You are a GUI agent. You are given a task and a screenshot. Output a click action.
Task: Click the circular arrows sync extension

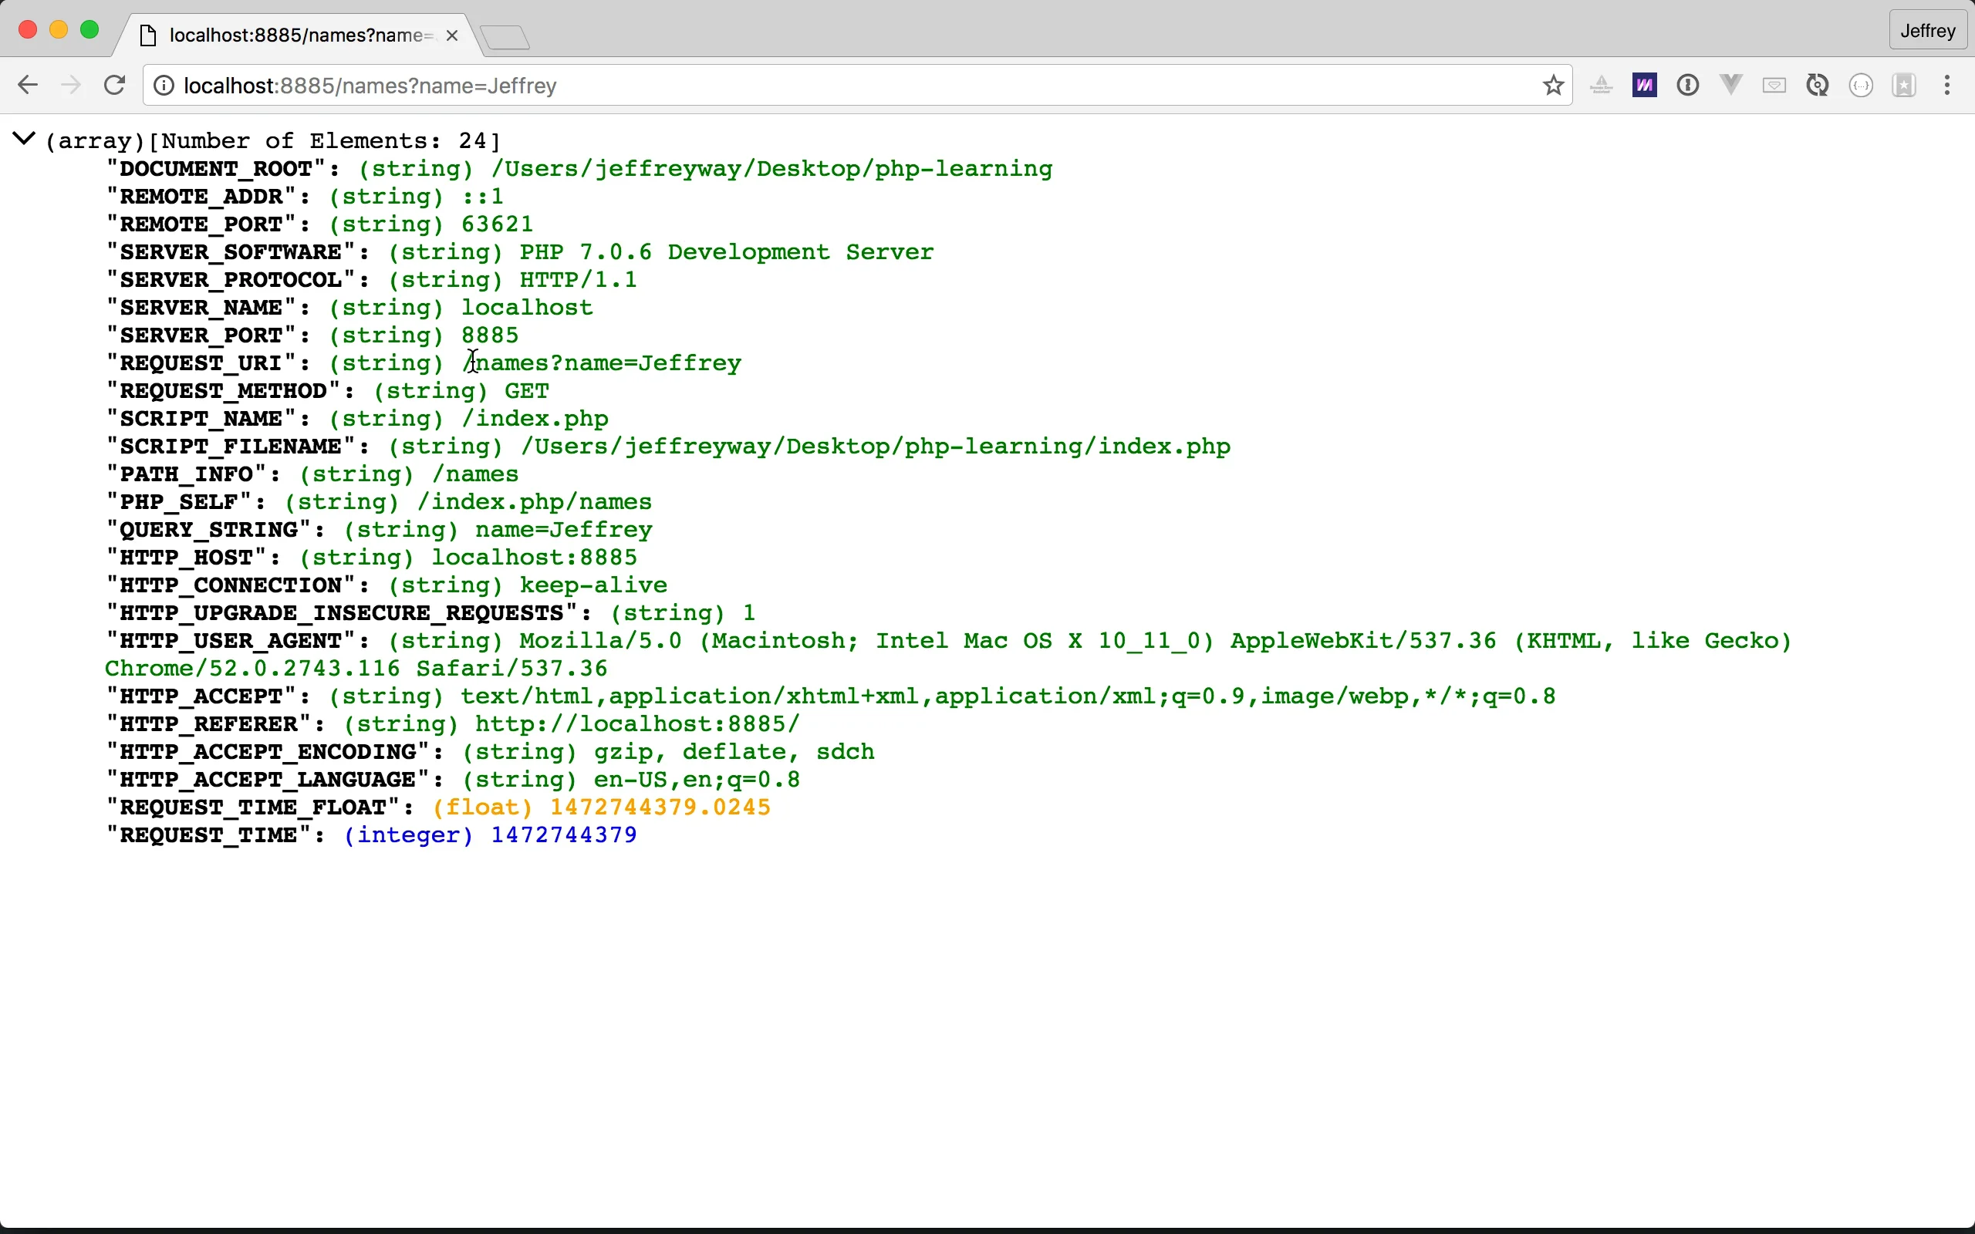(1818, 85)
